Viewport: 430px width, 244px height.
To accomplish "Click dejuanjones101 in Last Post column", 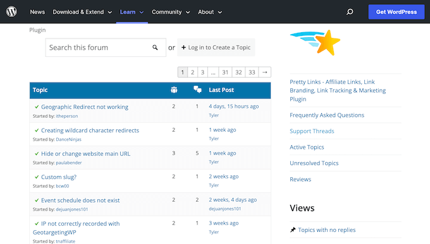I will click(x=225, y=209).
